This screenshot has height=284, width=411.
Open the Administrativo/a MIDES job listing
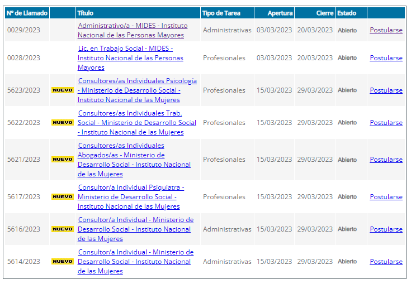133,30
